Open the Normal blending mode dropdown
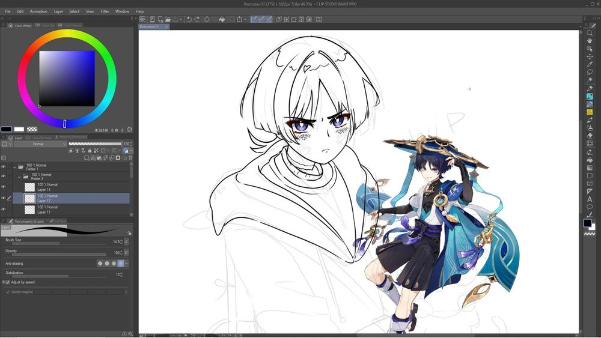Viewport: 601px width, 338px height. (40, 144)
